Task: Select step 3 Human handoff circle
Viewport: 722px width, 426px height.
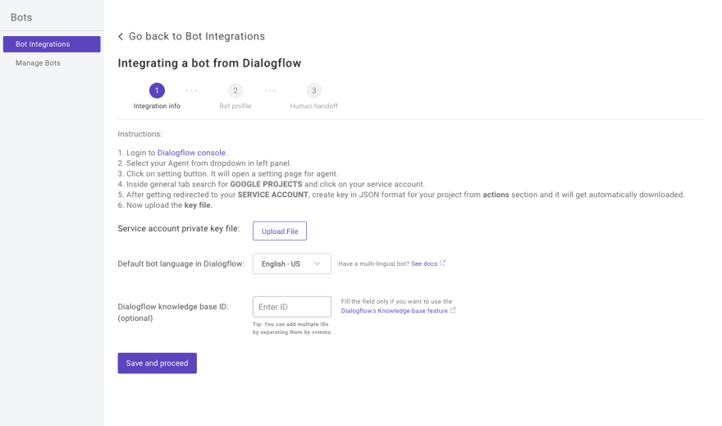Action: 314,90
